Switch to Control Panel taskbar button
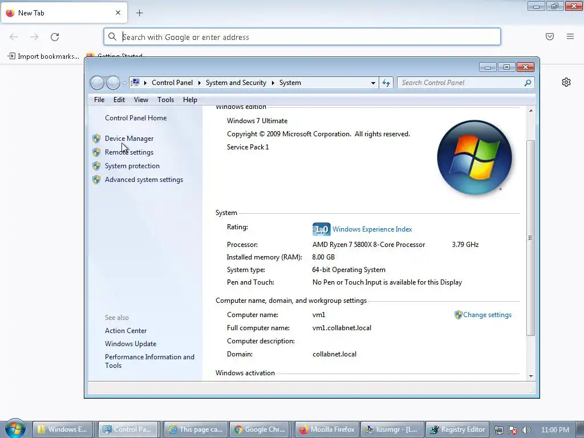The height and width of the screenshot is (438, 584). [x=128, y=429]
